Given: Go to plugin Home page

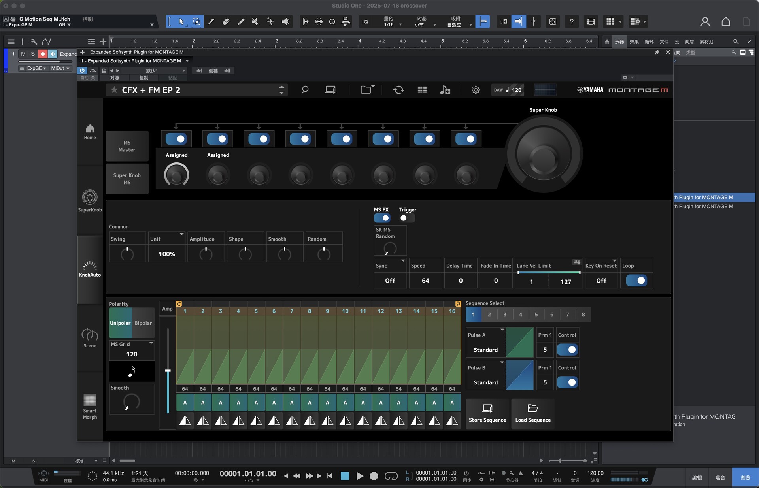Looking at the screenshot, I should click(x=90, y=132).
